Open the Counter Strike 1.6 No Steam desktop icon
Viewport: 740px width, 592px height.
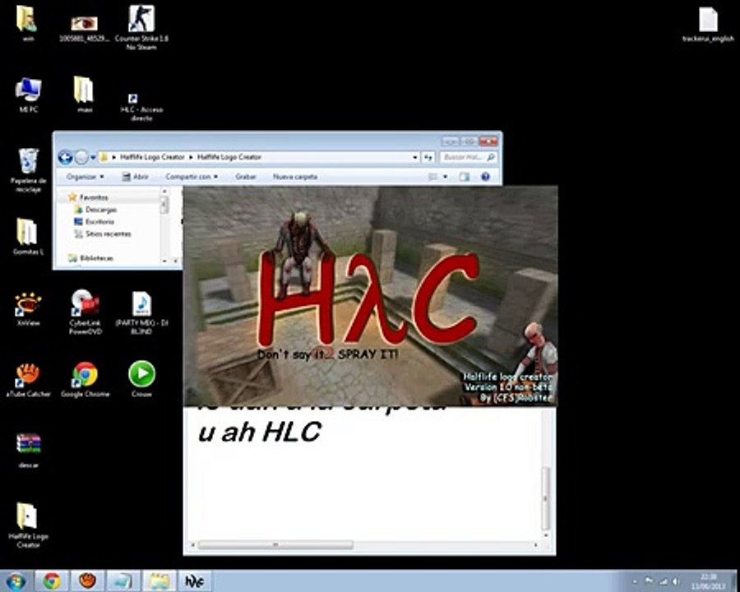[141, 27]
